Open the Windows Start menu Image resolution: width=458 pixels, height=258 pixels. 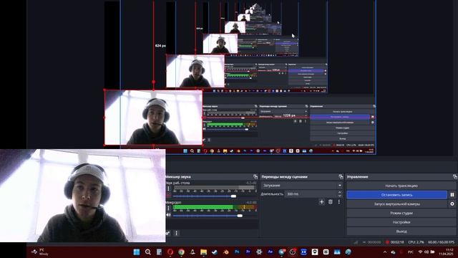pos(137,252)
